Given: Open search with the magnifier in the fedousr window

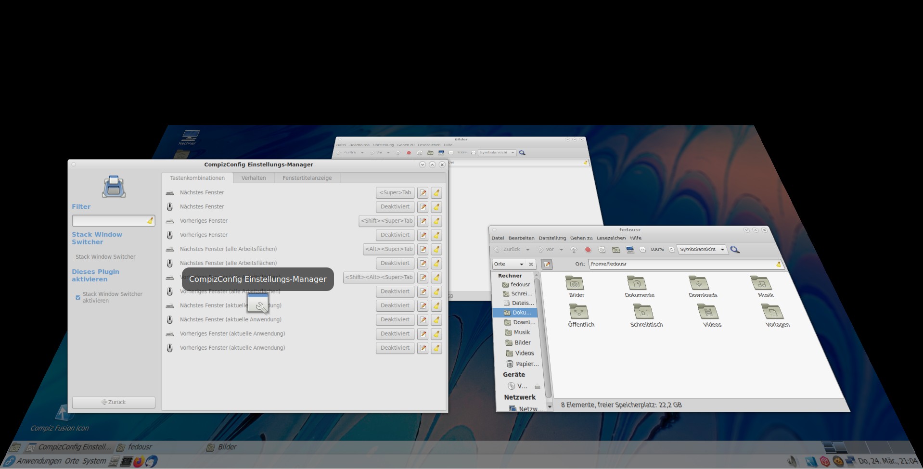Looking at the screenshot, I should click(x=735, y=250).
